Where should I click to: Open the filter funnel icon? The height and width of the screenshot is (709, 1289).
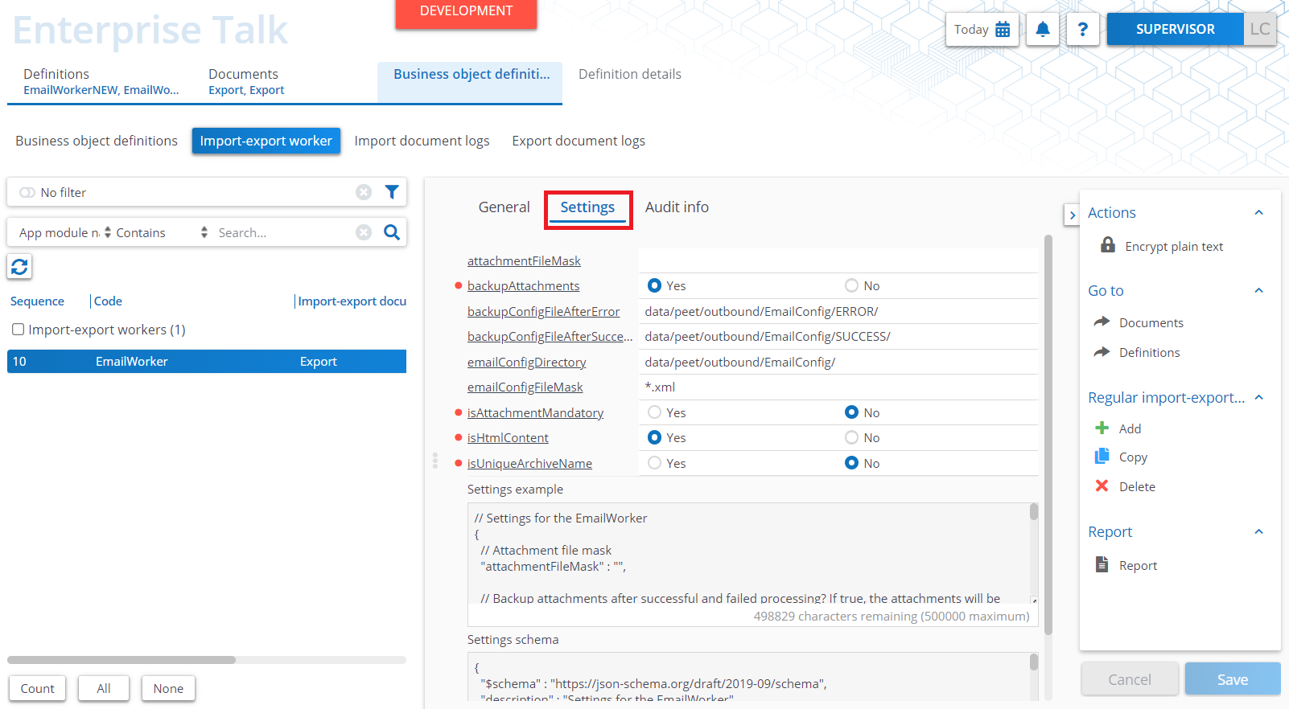point(392,192)
